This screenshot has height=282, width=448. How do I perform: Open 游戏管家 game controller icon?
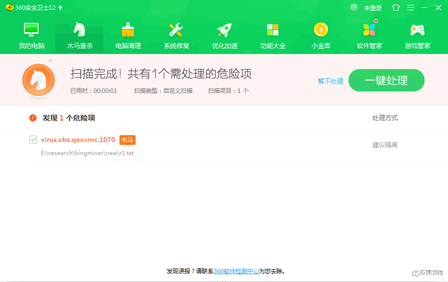click(x=417, y=30)
